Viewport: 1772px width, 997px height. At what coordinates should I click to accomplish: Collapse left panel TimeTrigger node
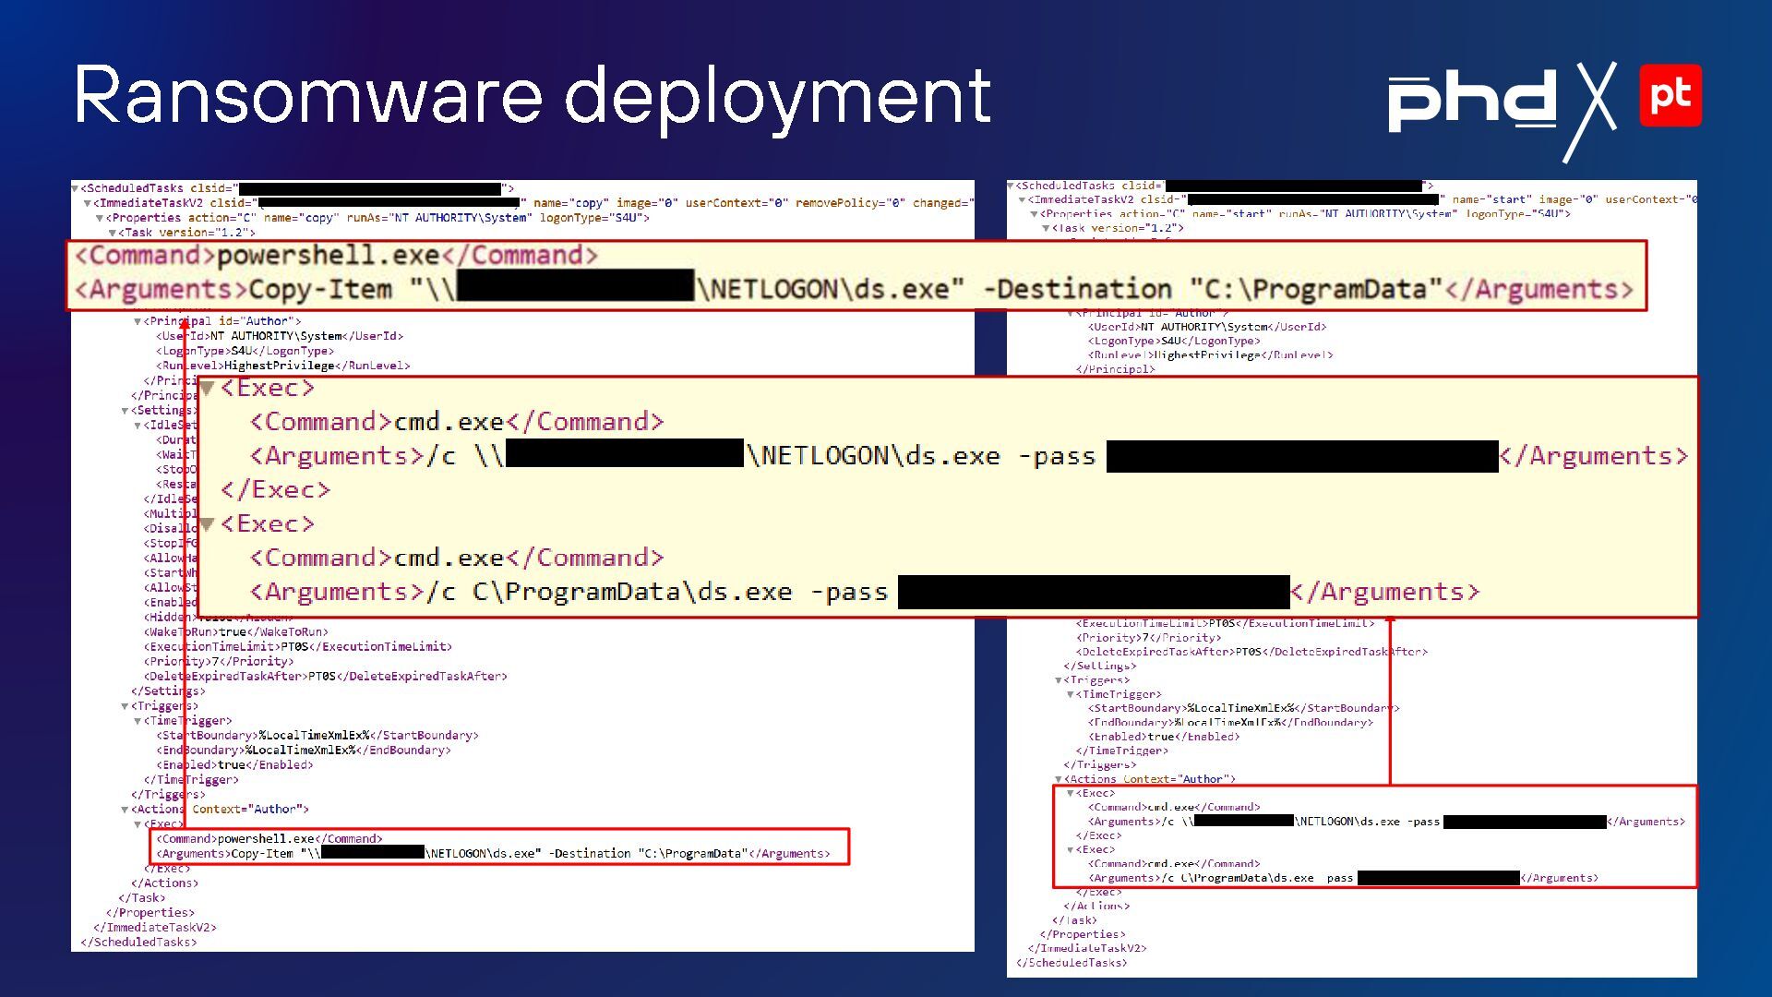[x=138, y=721]
